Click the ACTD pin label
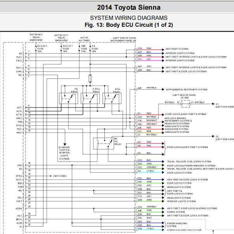The image size is (234, 234). point(19,114)
